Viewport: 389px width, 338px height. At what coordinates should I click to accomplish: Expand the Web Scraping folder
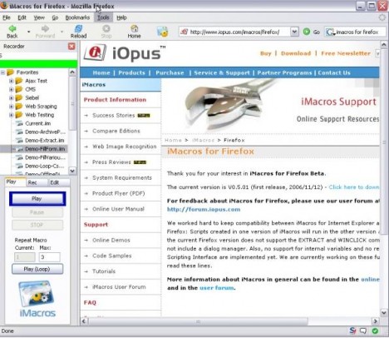(11, 107)
